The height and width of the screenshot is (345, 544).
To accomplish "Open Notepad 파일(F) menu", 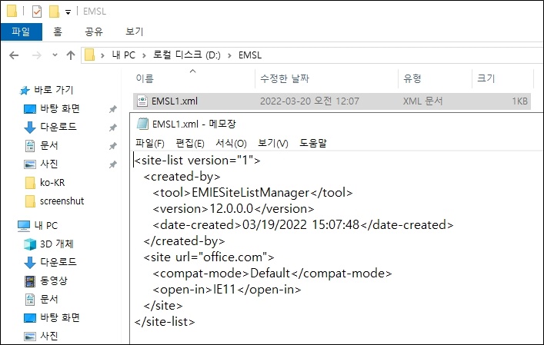I will pos(149,143).
